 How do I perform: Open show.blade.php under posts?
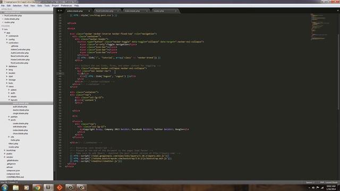pyautogui.click(x=20, y=133)
